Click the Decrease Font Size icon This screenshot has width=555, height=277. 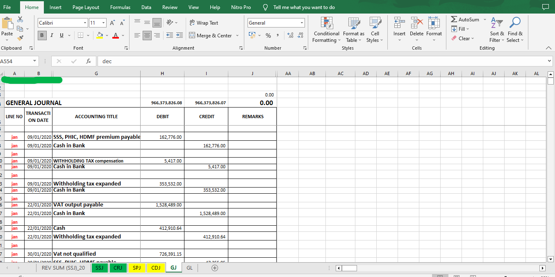(123, 23)
